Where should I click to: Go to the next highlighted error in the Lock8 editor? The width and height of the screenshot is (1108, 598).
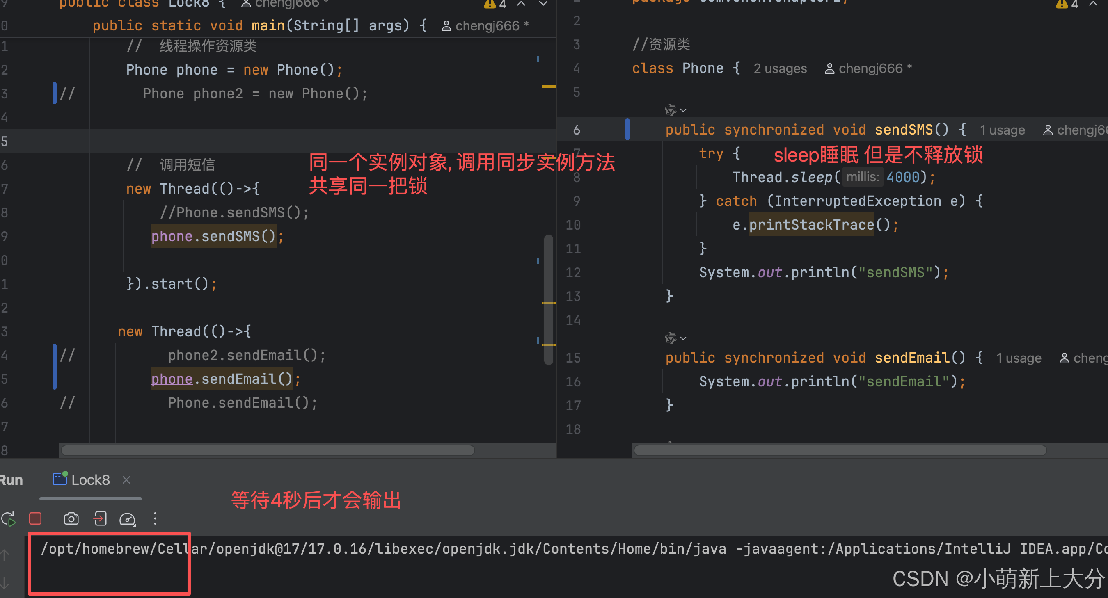[543, 4]
